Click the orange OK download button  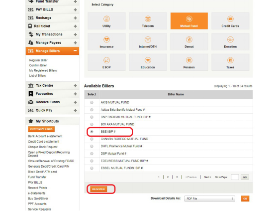point(245,199)
